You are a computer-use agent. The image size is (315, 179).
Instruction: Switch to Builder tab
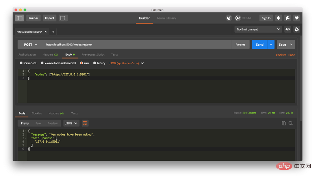click(x=144, y=18)
